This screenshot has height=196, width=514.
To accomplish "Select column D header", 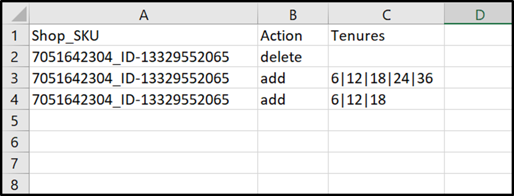I will (478, 15).
